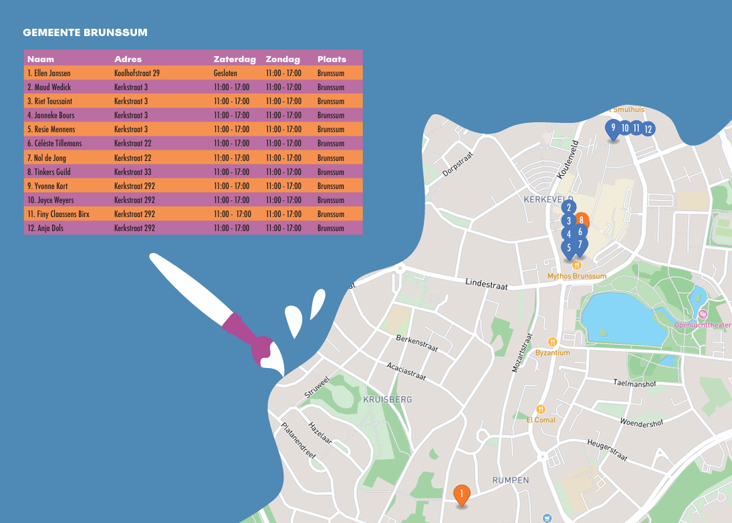The image size is (732, 523).
Task: Click the 'Zaterdag' column header
Action: click(235, 59)
